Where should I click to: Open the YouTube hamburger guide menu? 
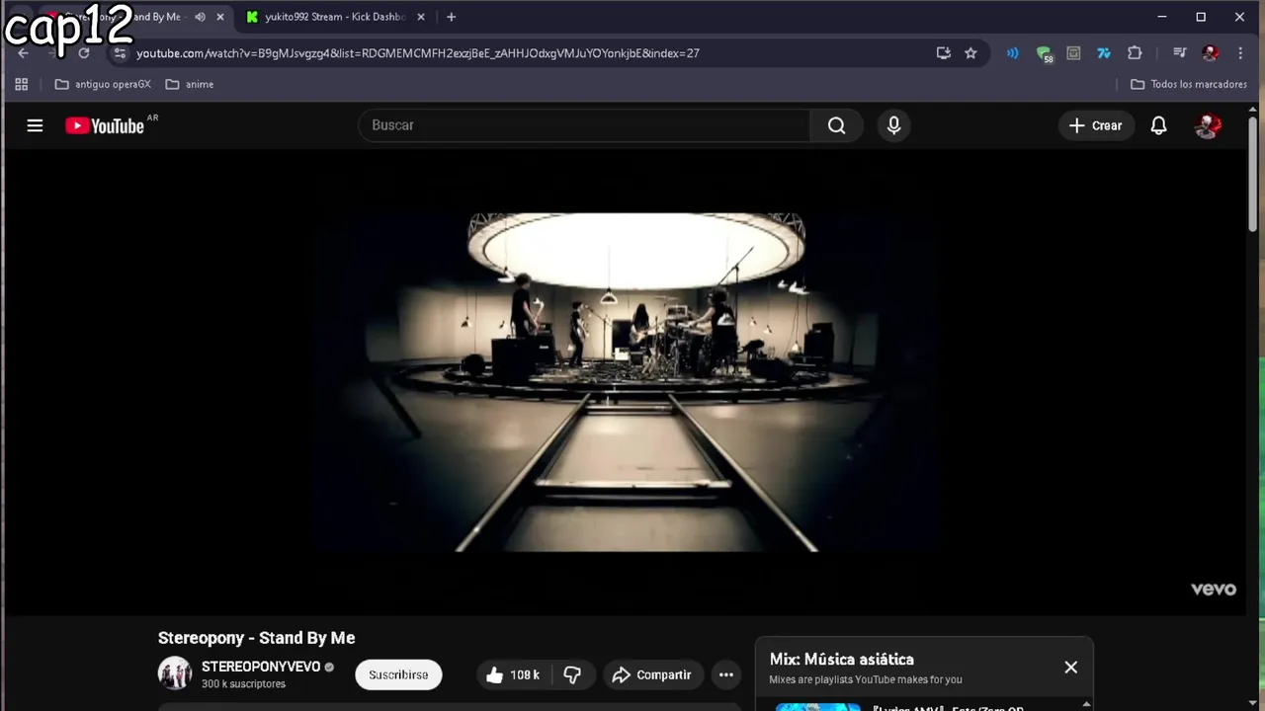point(35,125)
